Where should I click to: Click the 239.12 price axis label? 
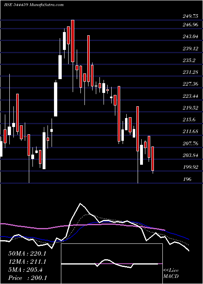click(x=190, y=49)
